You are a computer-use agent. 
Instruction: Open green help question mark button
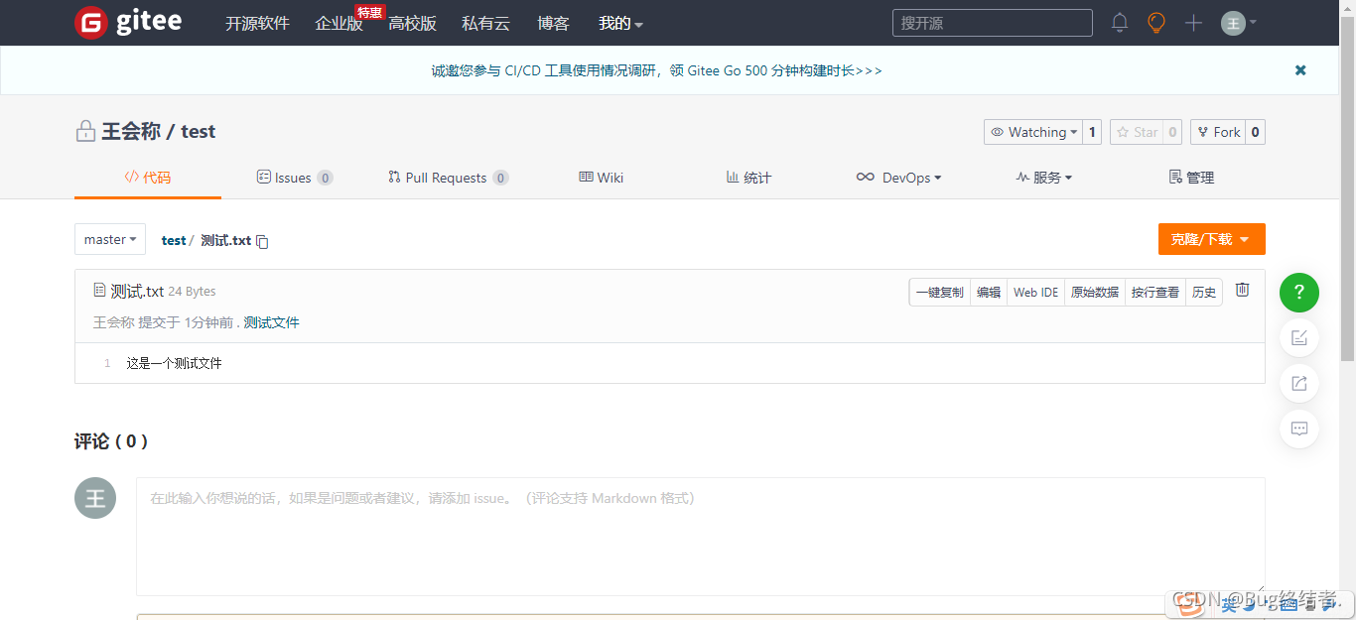[1299, 293]
